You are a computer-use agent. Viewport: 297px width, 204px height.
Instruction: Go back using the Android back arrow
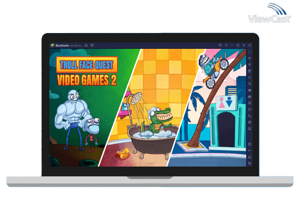click(250, 151)
